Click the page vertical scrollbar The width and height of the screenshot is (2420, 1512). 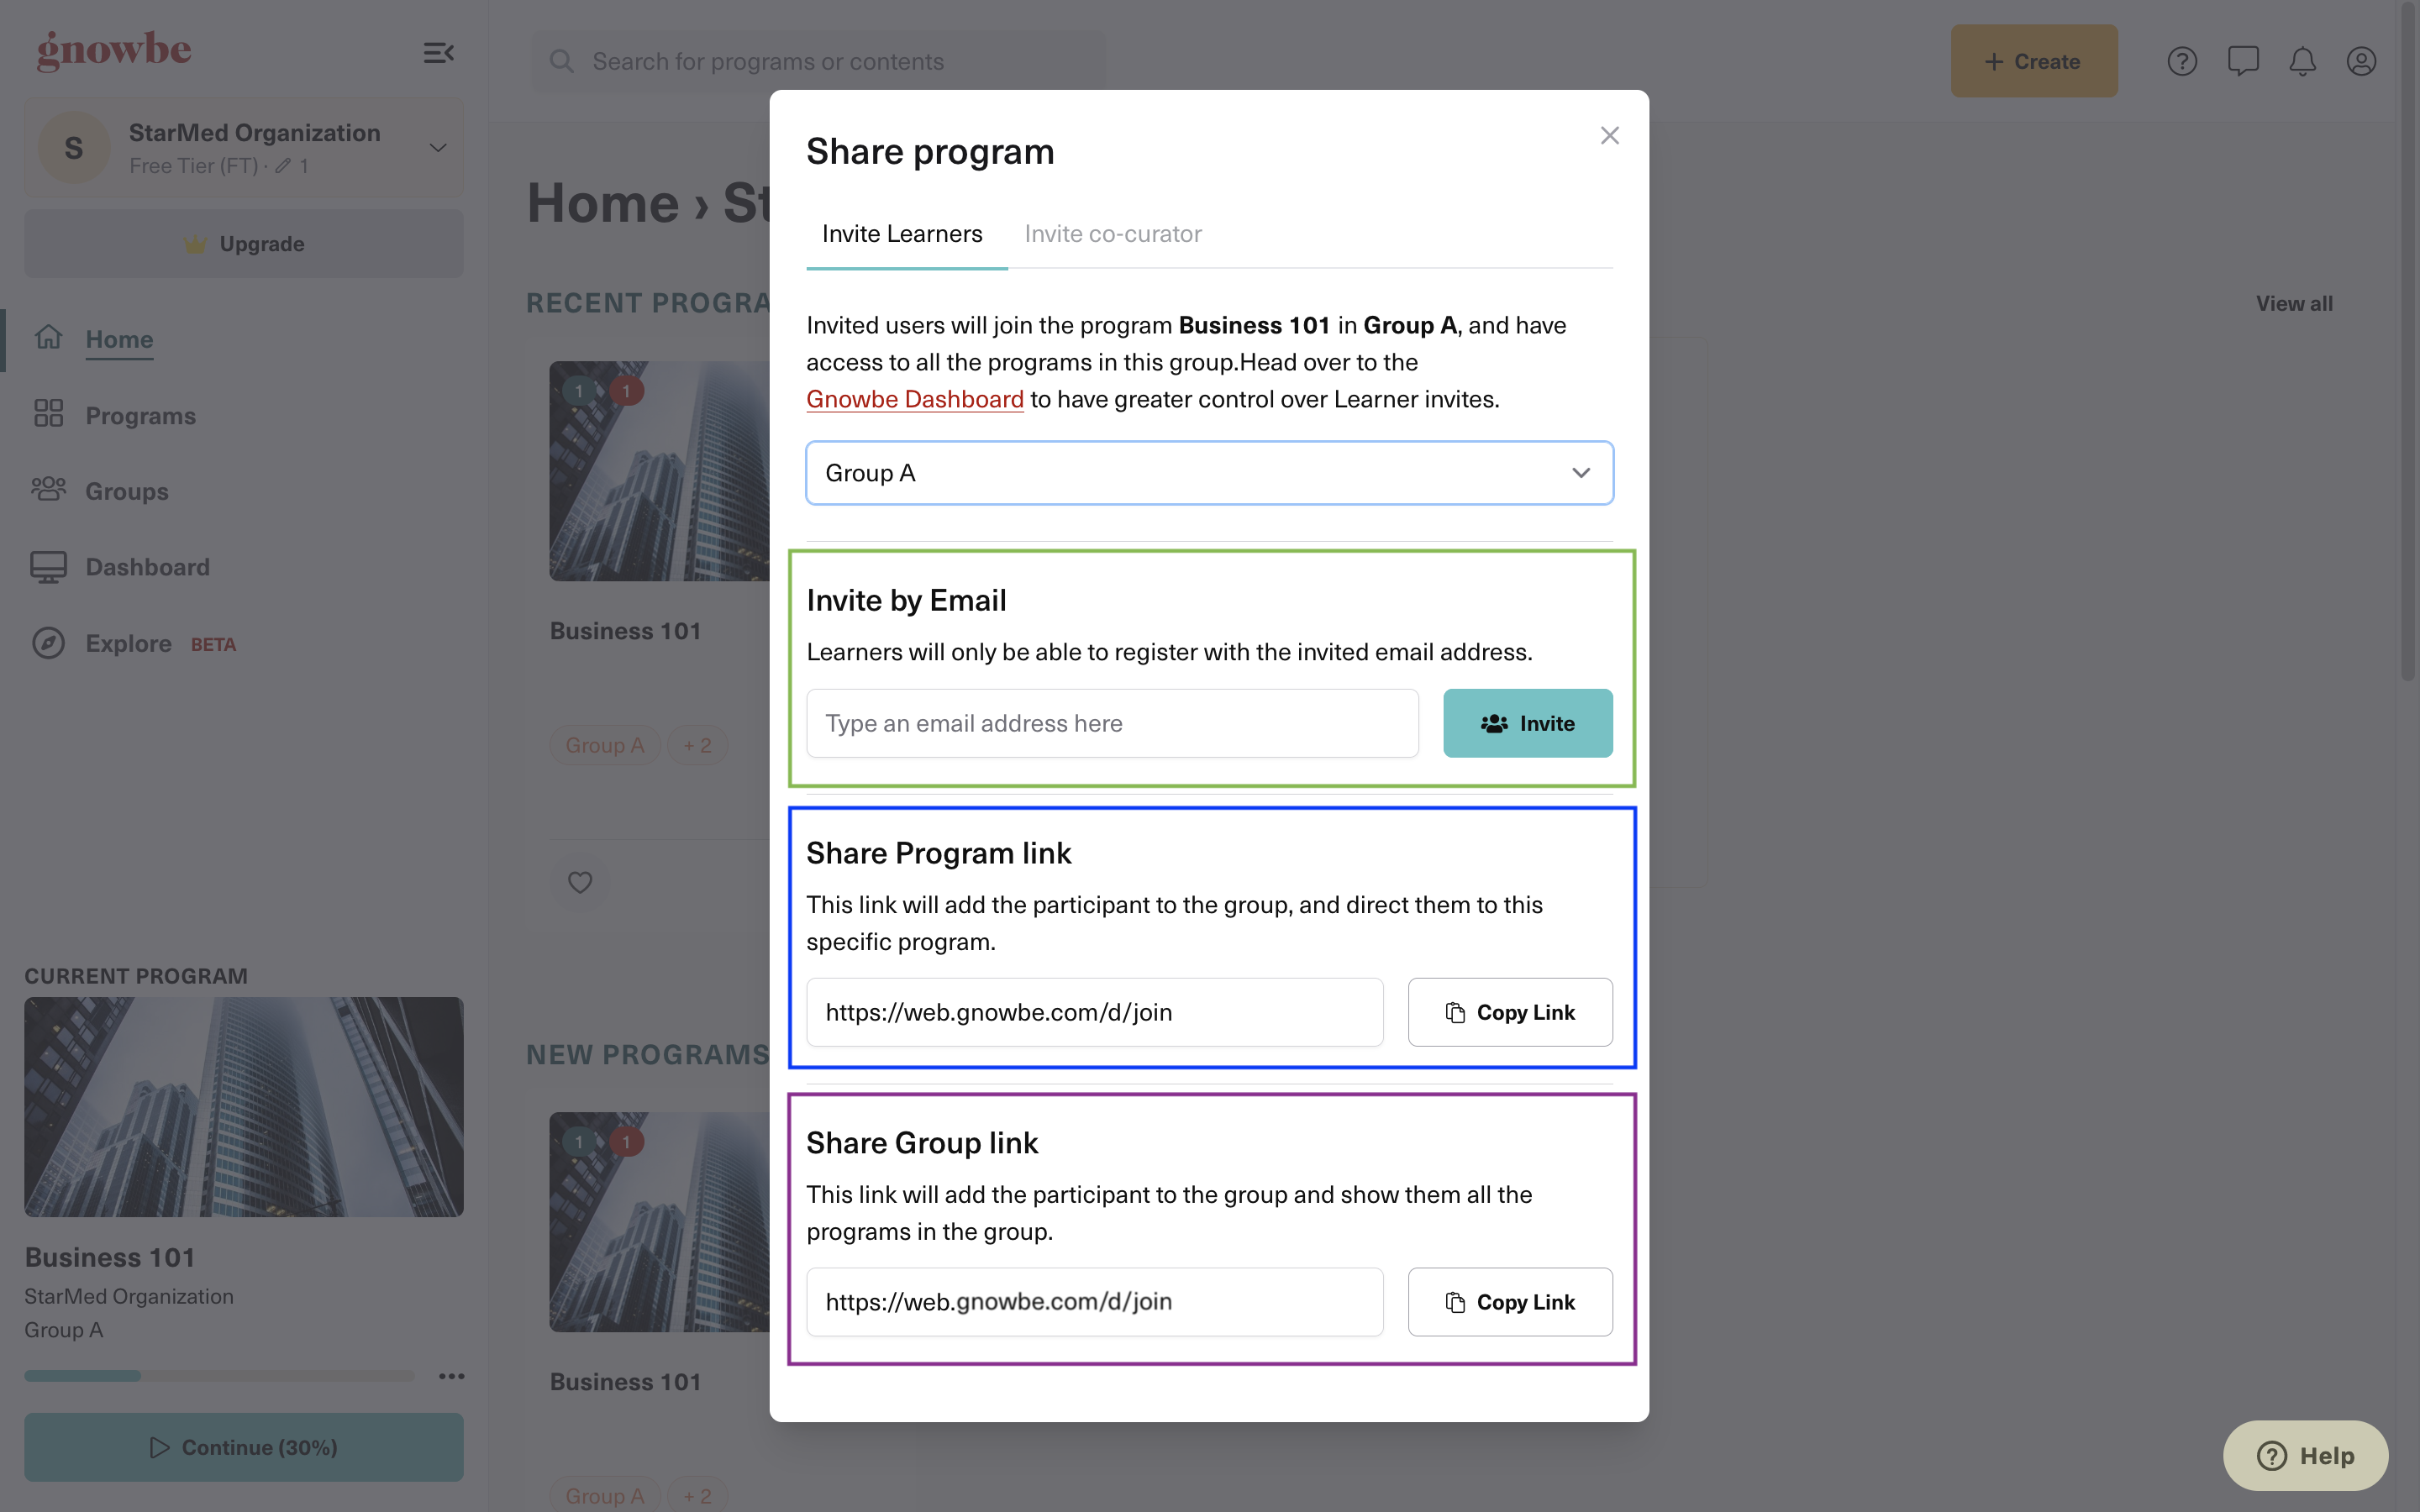2408,340
